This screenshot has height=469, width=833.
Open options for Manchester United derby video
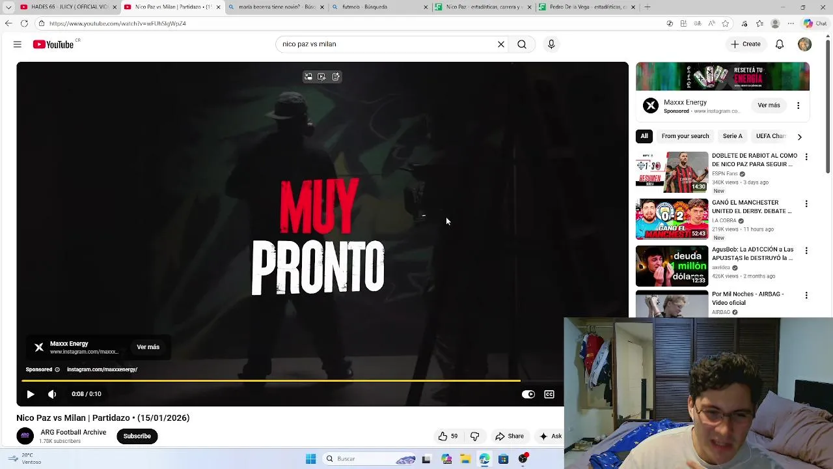tap(806, 204)
